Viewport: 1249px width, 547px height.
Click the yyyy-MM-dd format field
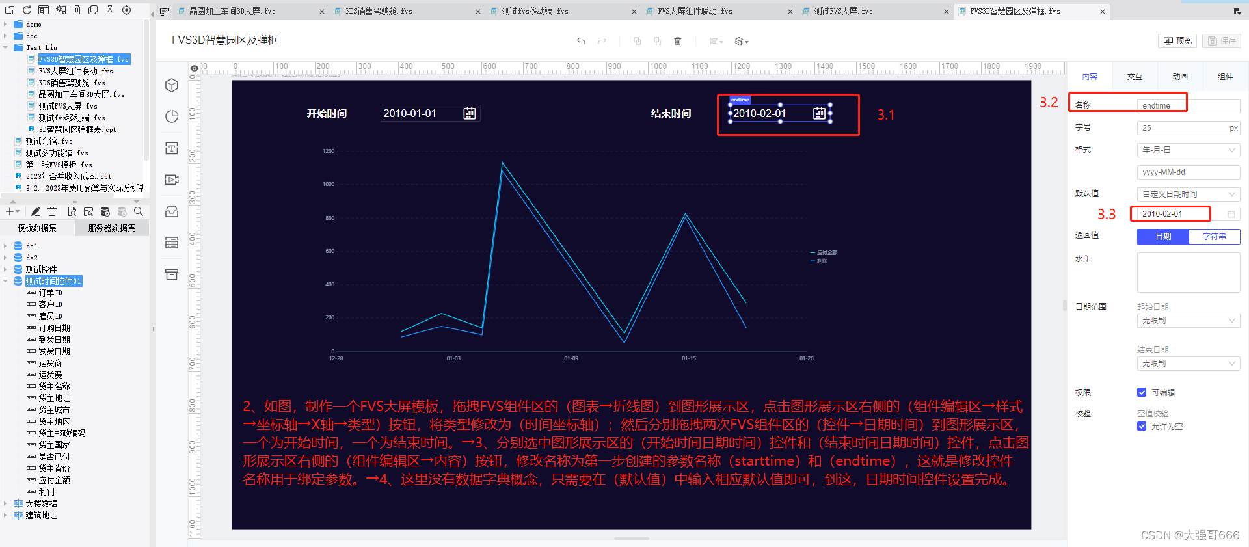click(x=1189, y=172)
